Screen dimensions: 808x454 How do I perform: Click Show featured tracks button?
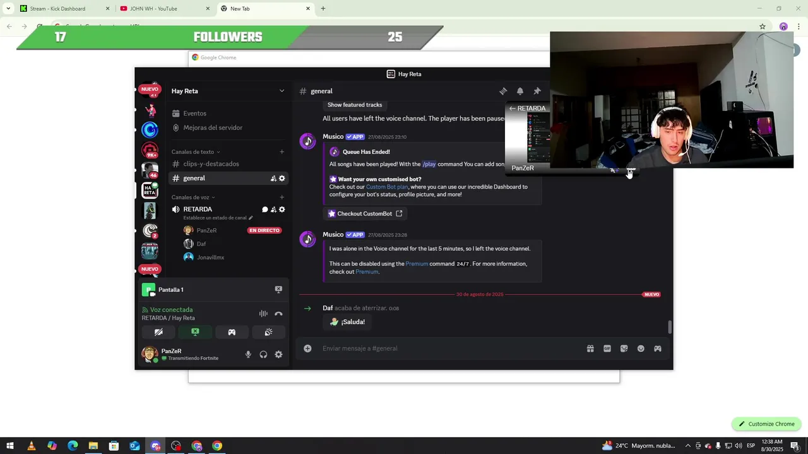pos(355,105)
